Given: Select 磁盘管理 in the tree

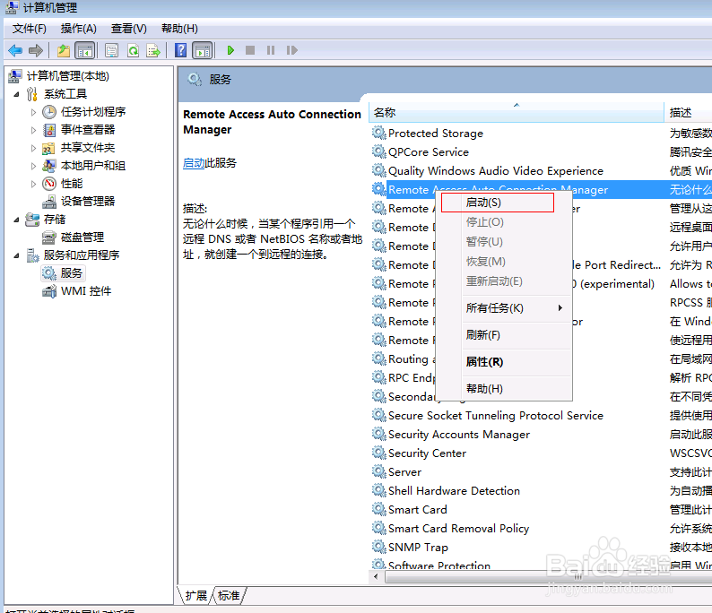Looking at the screenshot, I should [x=82, y=237].
